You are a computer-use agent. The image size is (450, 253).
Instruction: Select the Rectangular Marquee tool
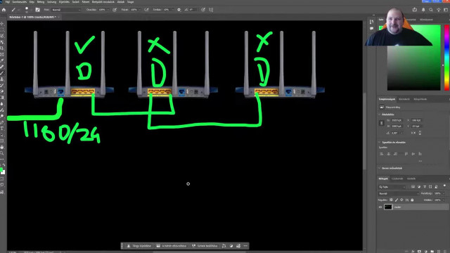point(2,30)
